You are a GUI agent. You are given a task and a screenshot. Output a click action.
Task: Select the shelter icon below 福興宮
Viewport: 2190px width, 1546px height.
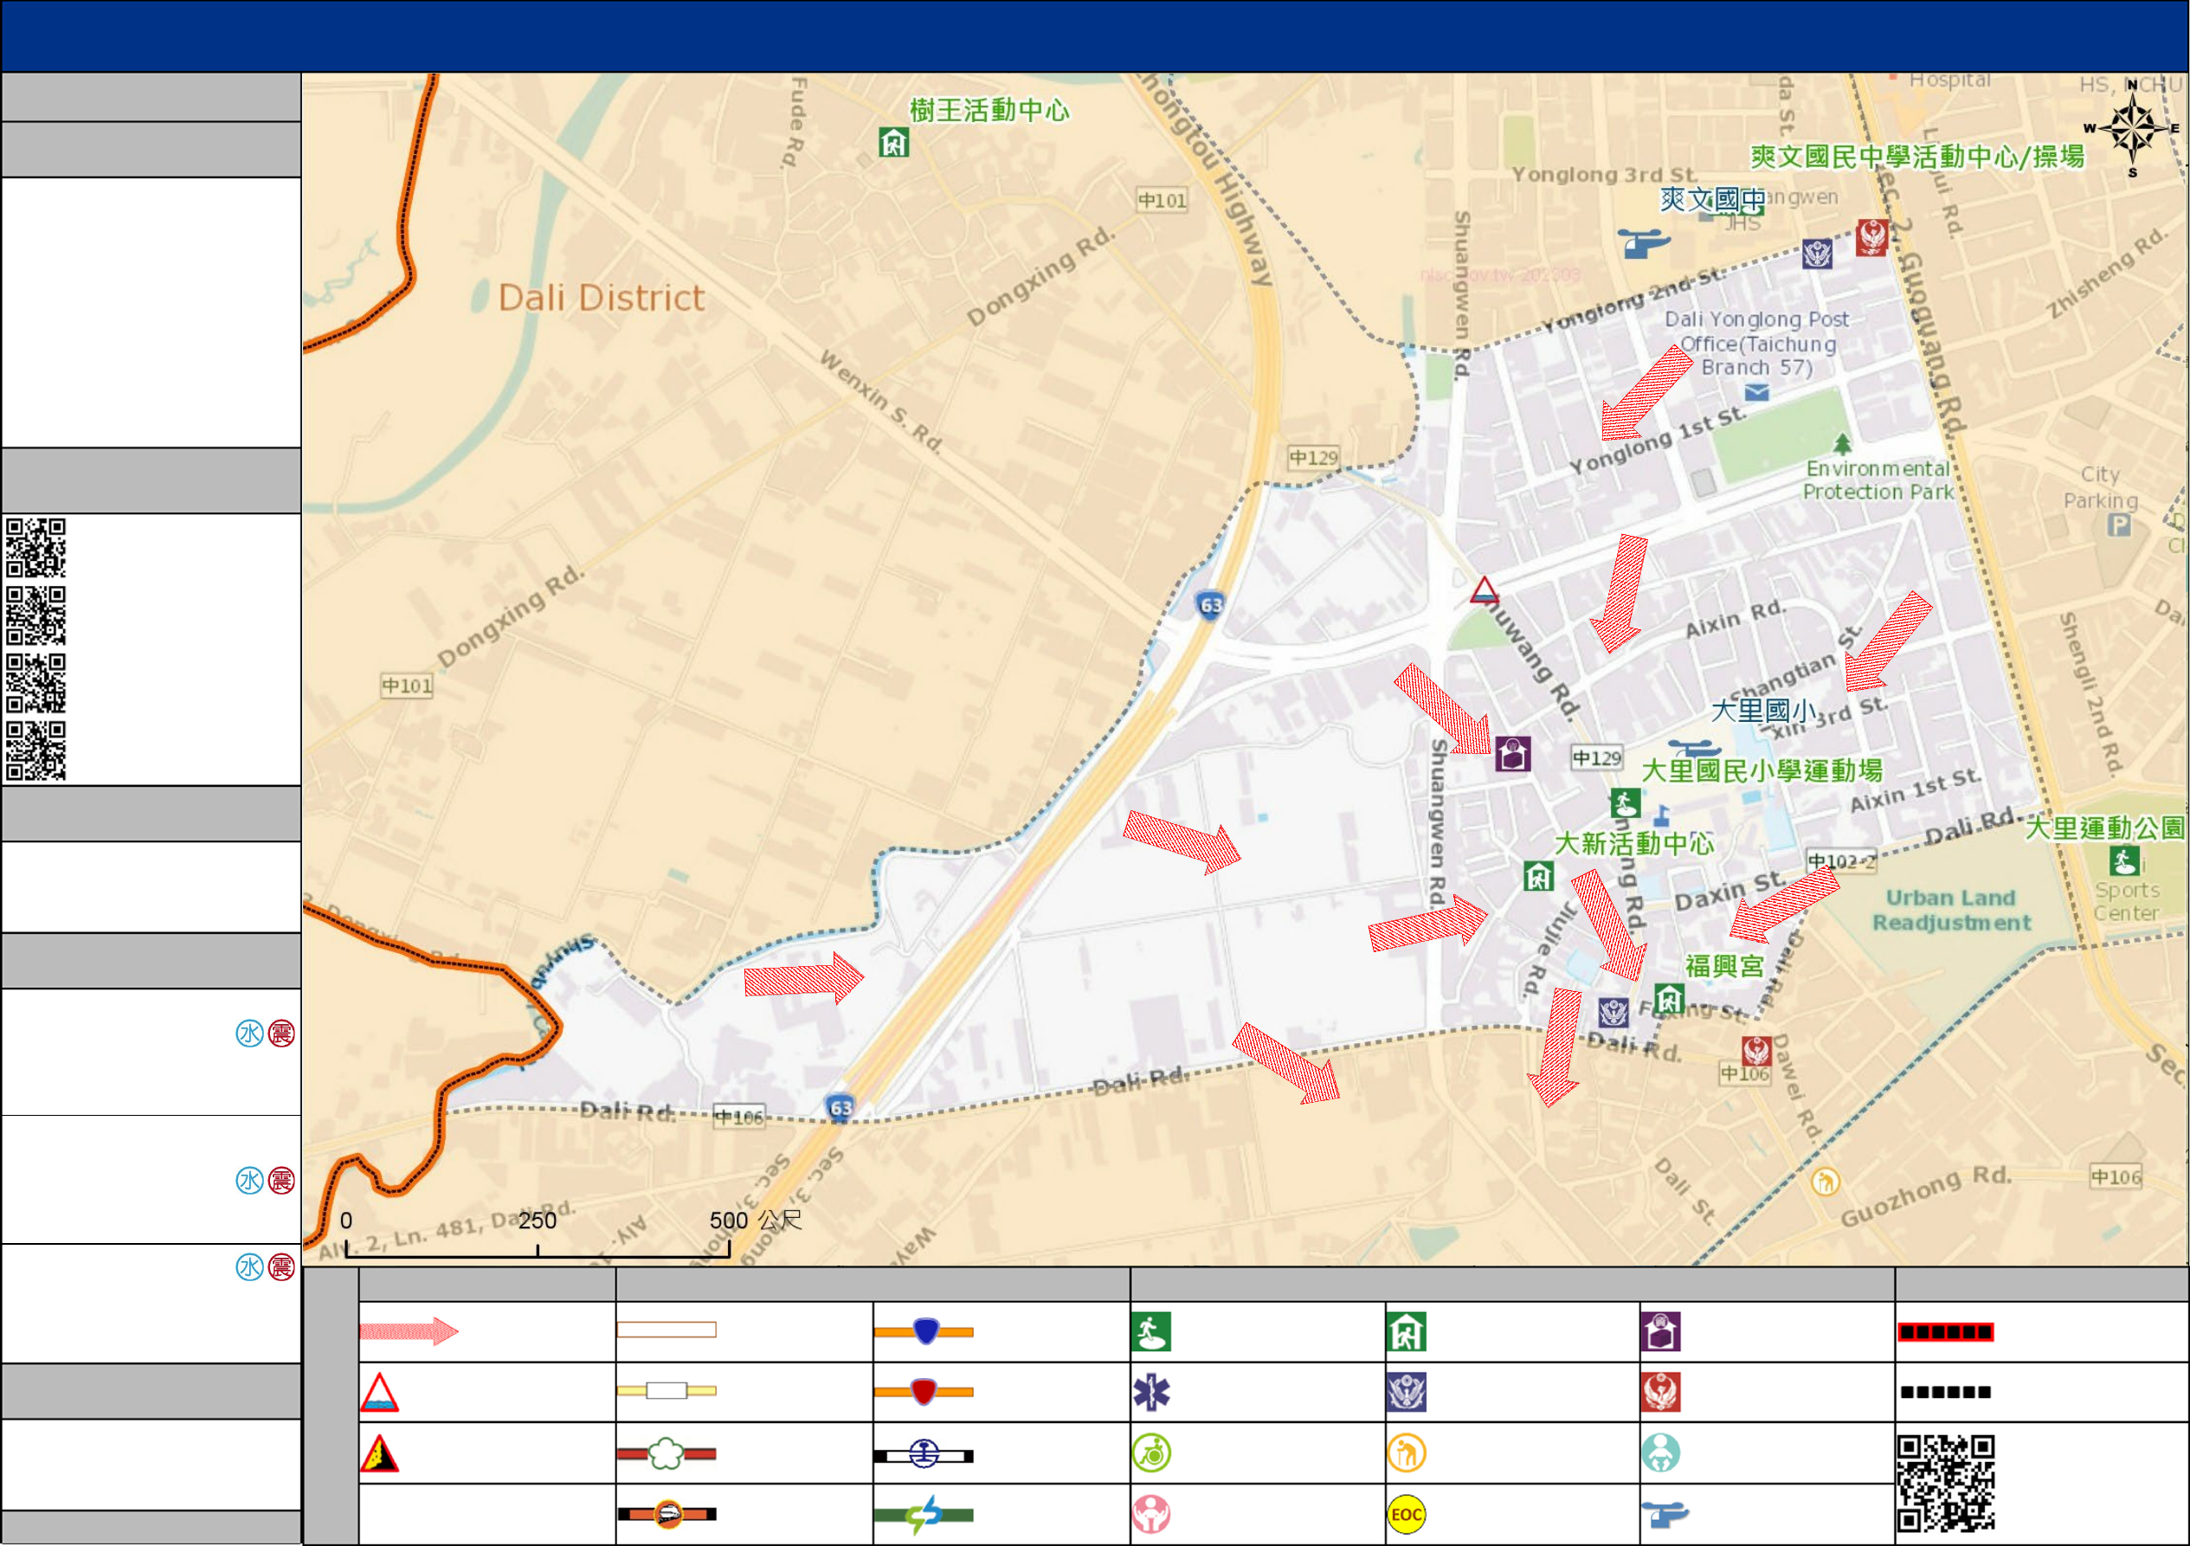click(1668, 1000)
